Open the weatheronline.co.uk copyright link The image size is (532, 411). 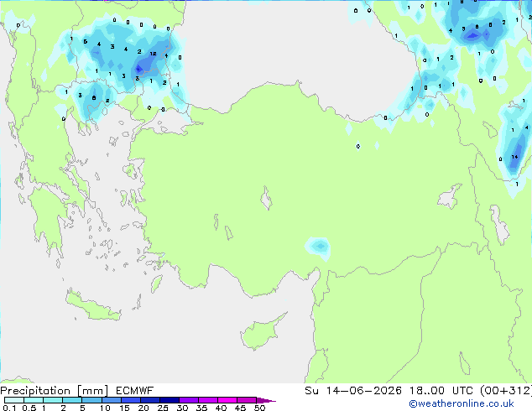coord(462,403)
